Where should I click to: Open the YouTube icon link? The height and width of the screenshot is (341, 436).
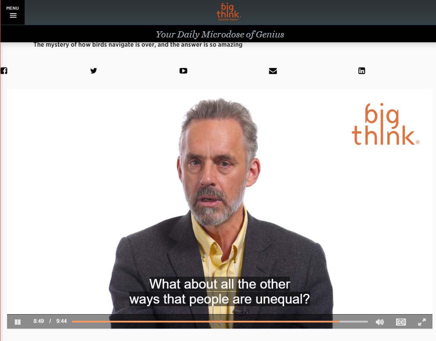(x=183, y=70)
